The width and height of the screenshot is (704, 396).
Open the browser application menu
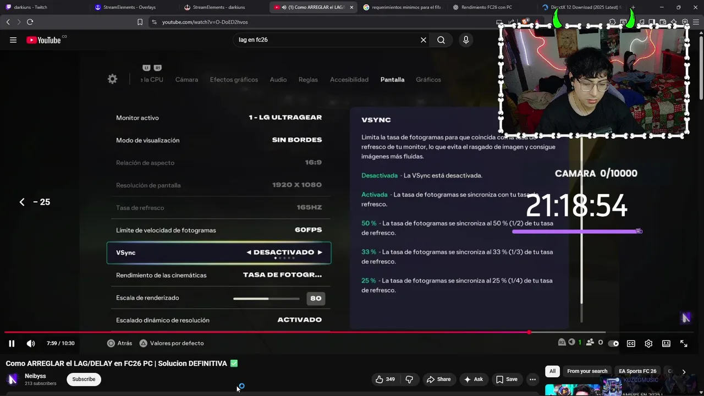tap(696, 22)
